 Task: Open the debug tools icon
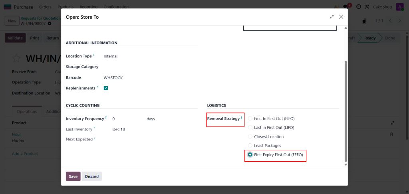[367, 7]
